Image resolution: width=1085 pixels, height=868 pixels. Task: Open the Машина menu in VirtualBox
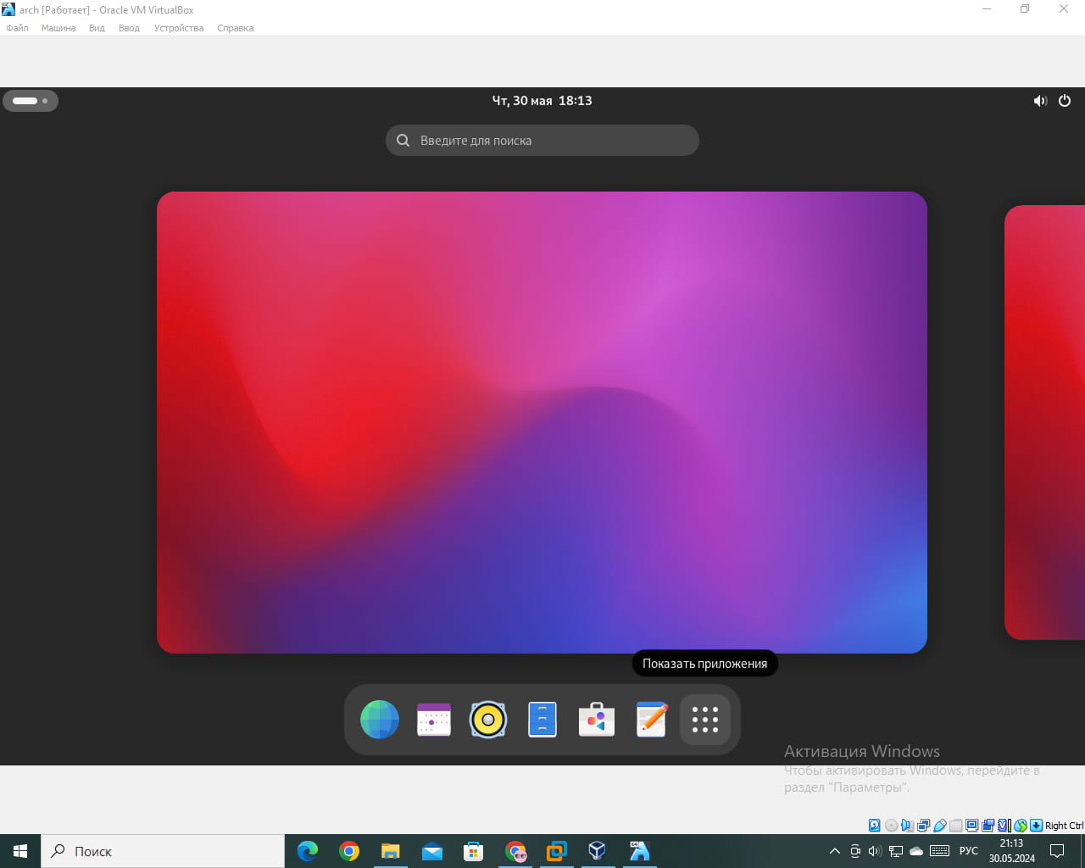(58, 28)
